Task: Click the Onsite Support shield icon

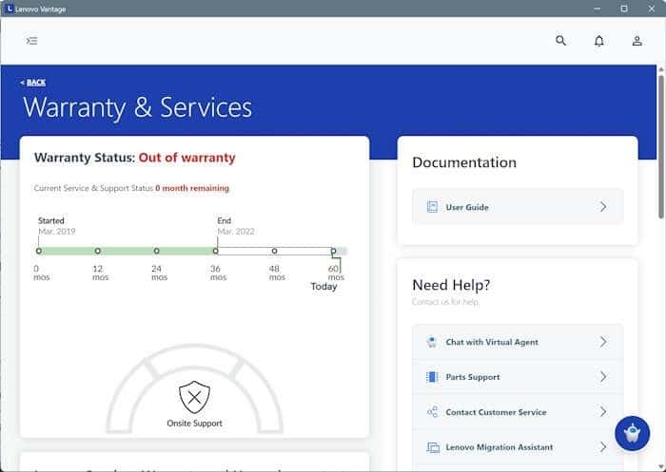Action: [194, 397]
